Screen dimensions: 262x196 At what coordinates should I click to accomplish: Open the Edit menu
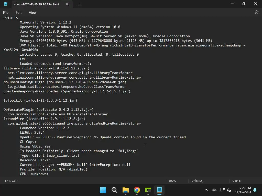click(x=18, y=13)
